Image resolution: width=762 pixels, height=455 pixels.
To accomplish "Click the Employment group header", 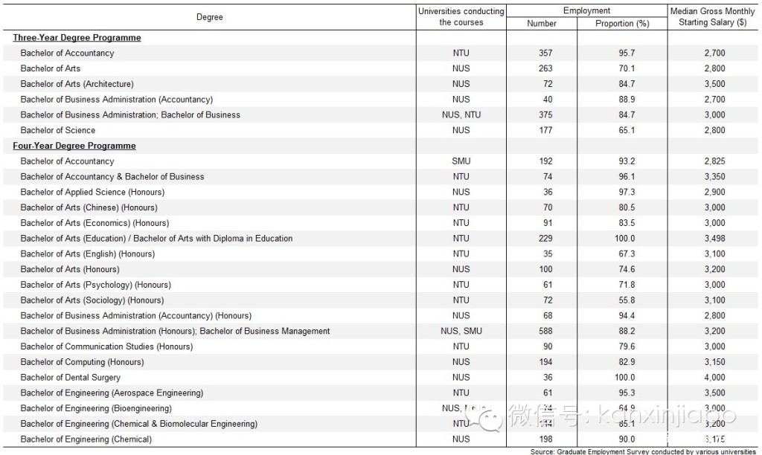I will coord(586,10).
